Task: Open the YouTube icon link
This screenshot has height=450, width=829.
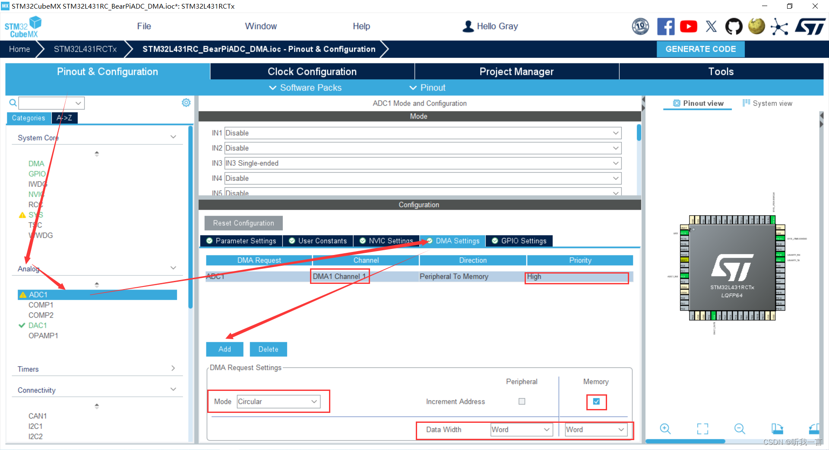Action: [x=689, y=26]
